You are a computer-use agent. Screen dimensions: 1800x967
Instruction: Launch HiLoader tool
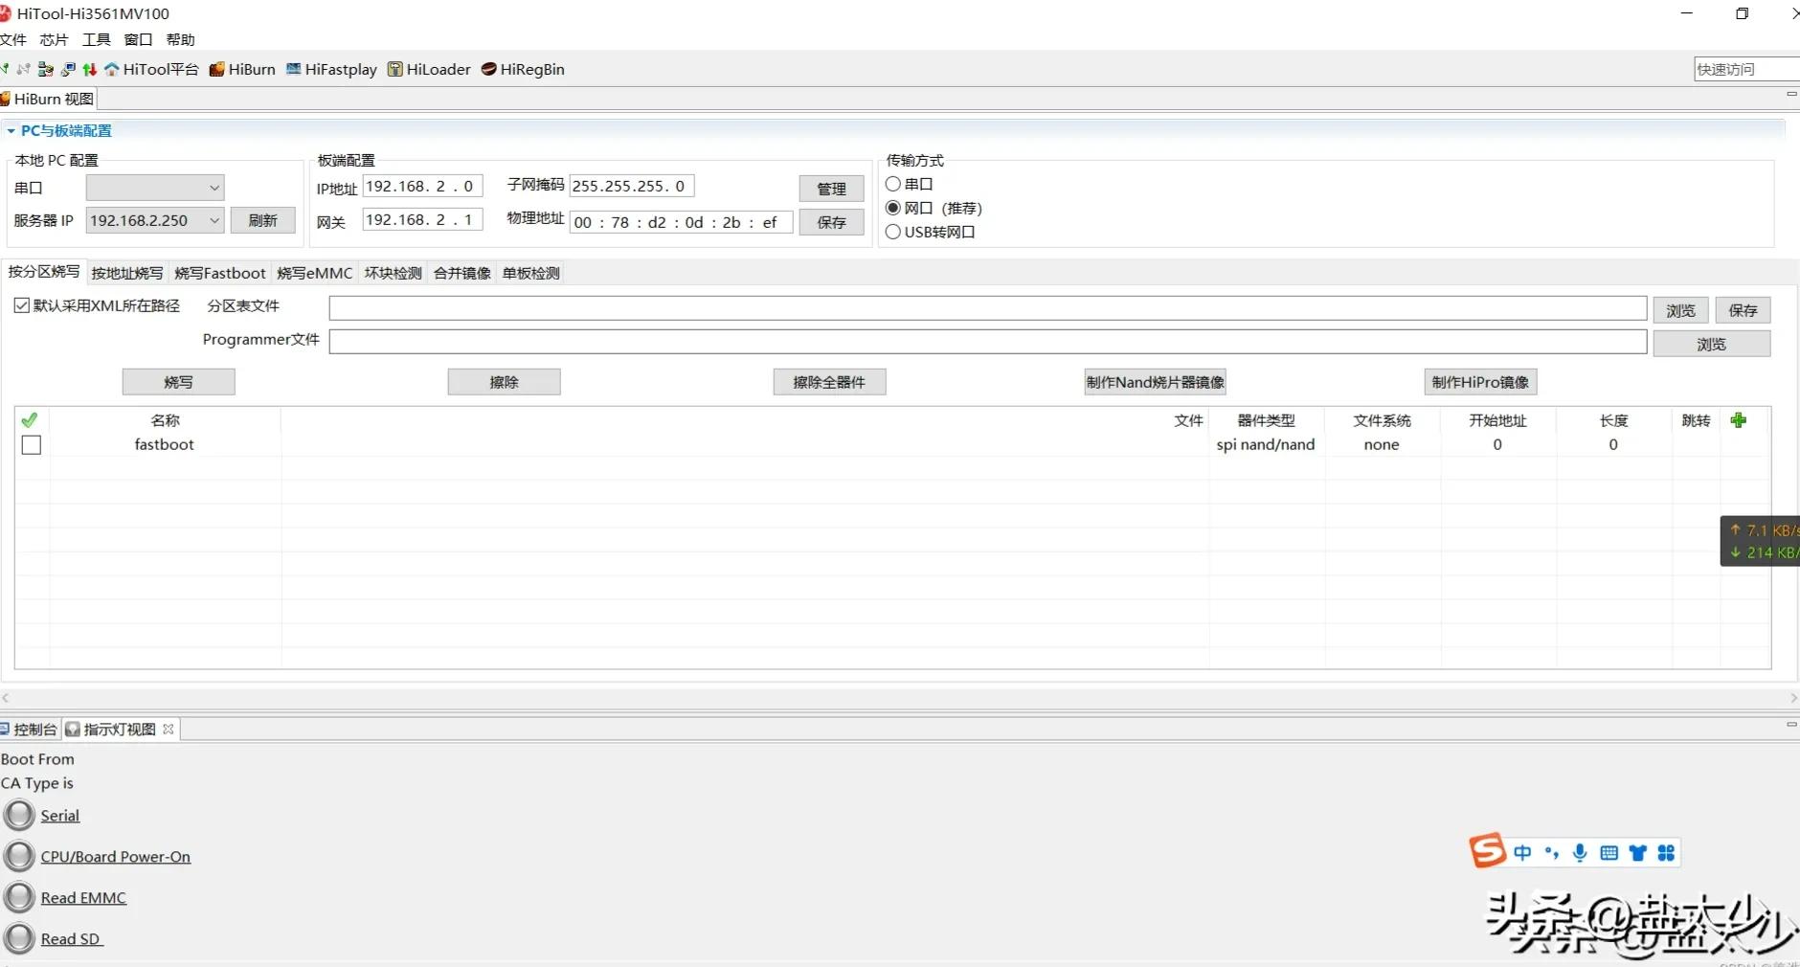(x=429, y=69)
